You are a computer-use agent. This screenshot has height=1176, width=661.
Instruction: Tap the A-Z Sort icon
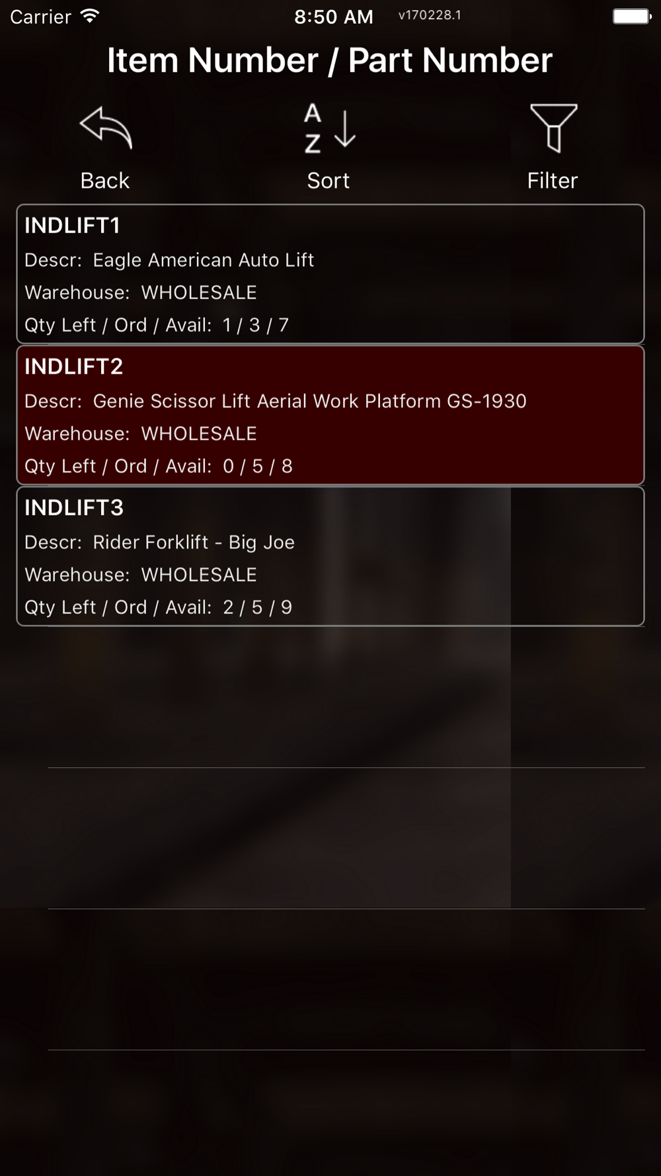point(329,129)
